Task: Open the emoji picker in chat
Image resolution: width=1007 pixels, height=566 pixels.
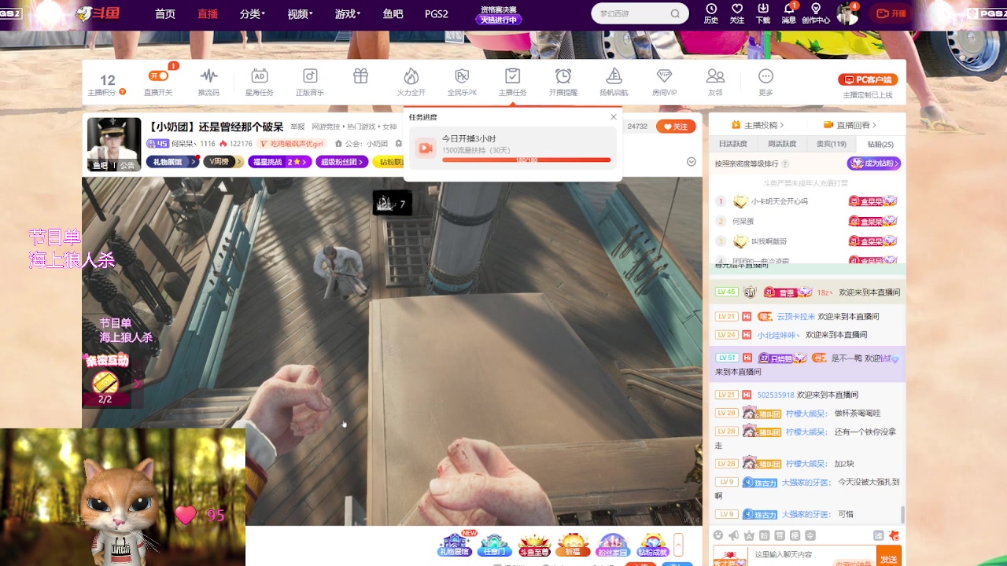Action: (718, 535)
